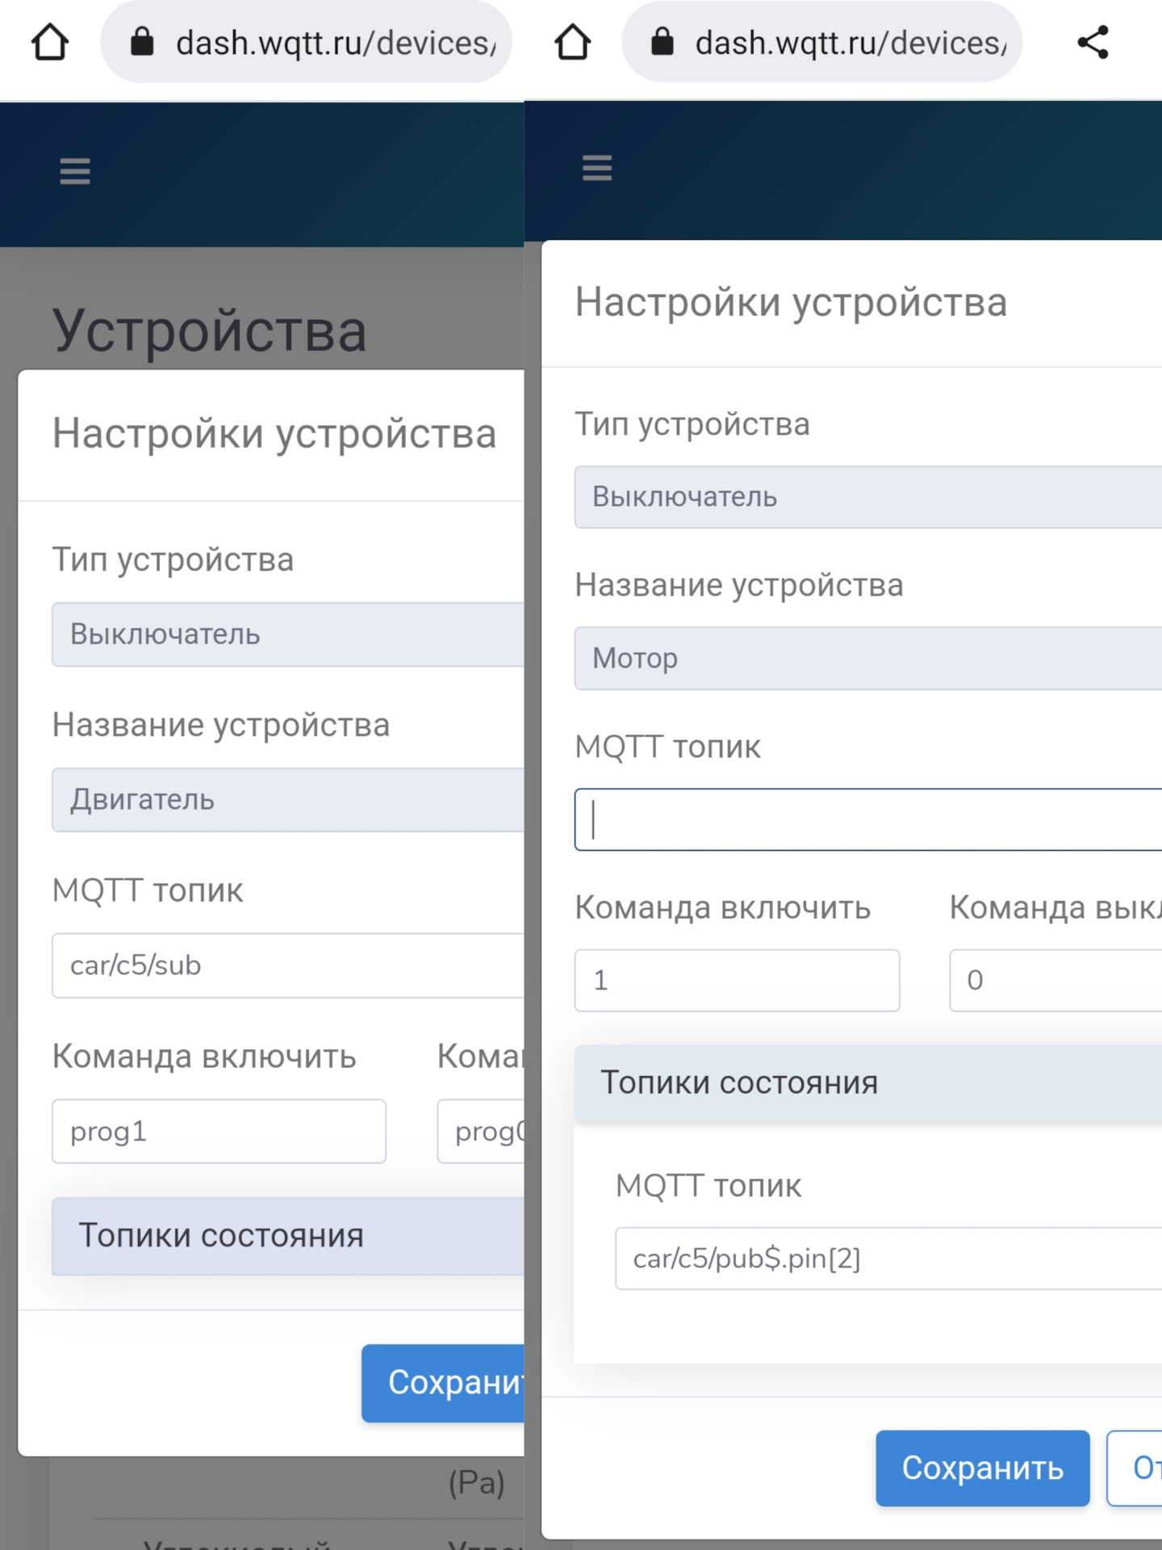Tap the home icon in left browser

click(x=50, y=42)
